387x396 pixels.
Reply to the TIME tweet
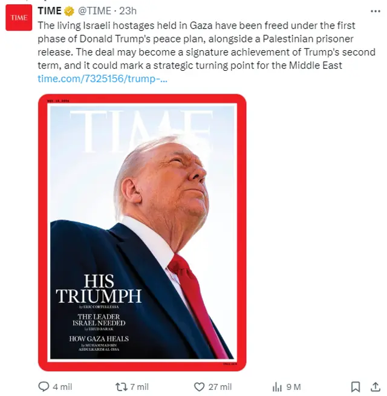[x=44, y=387]
